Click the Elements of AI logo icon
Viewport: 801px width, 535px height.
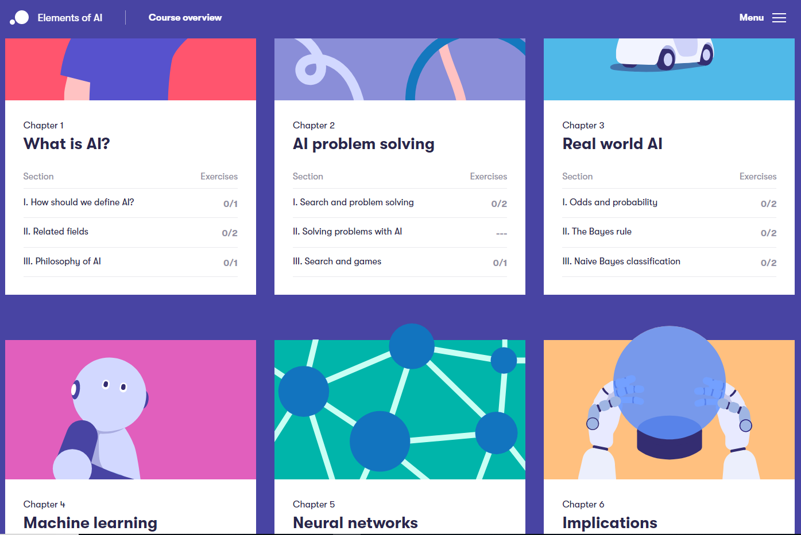coord(20,18)
